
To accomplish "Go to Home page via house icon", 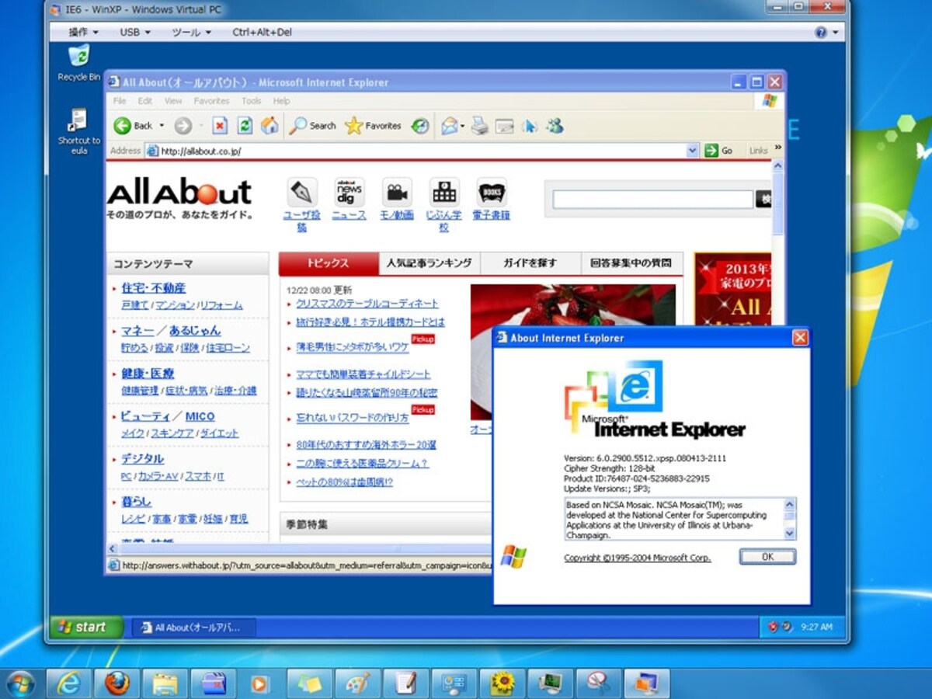I will (x=270, y=126).
